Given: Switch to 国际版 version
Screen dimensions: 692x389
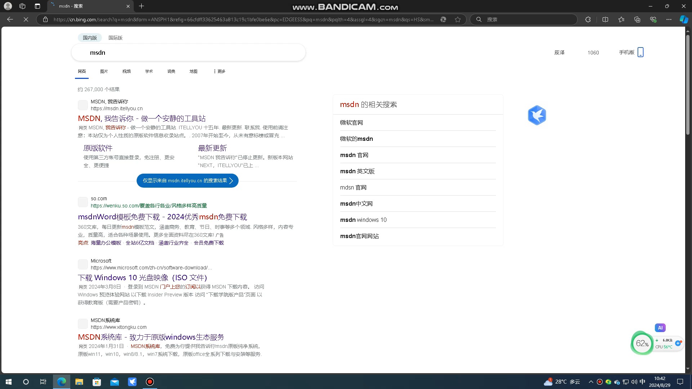Looking at the screenshot, I should (115, 38).
